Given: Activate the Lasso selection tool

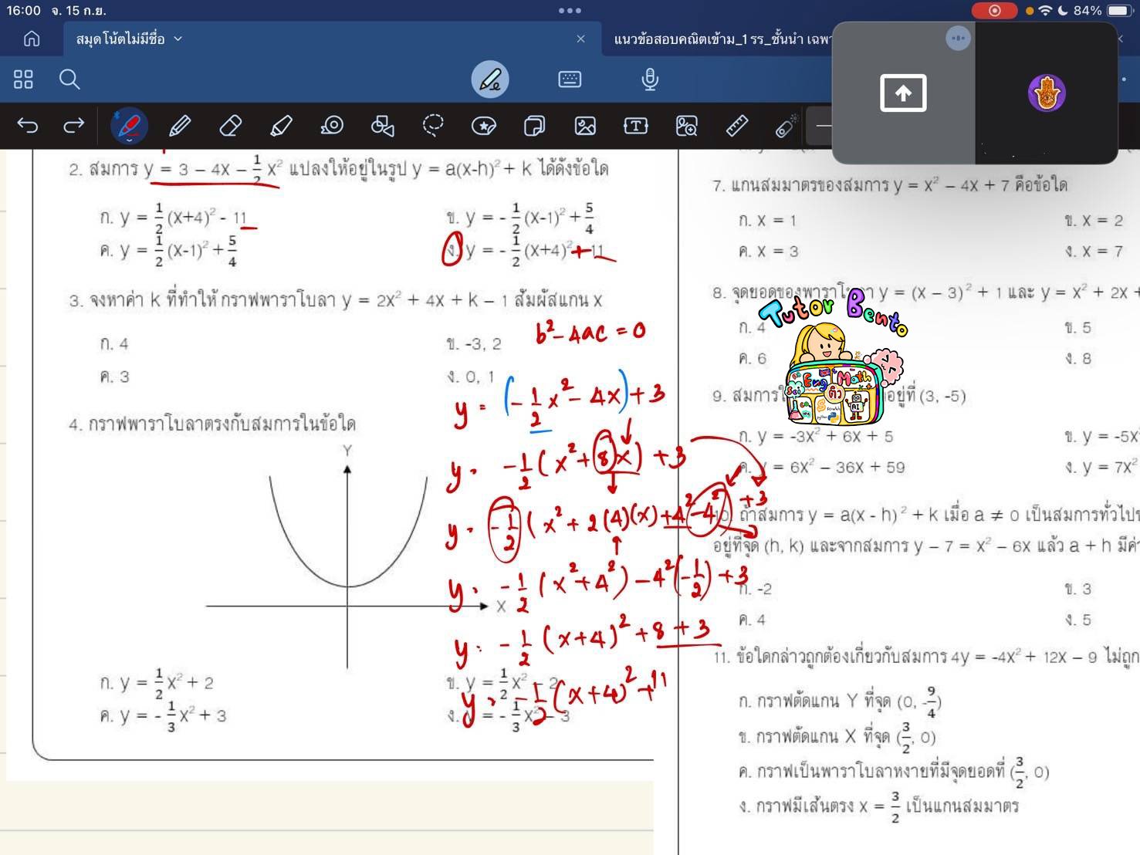Looking at the screenshot, I should point(433,126).
